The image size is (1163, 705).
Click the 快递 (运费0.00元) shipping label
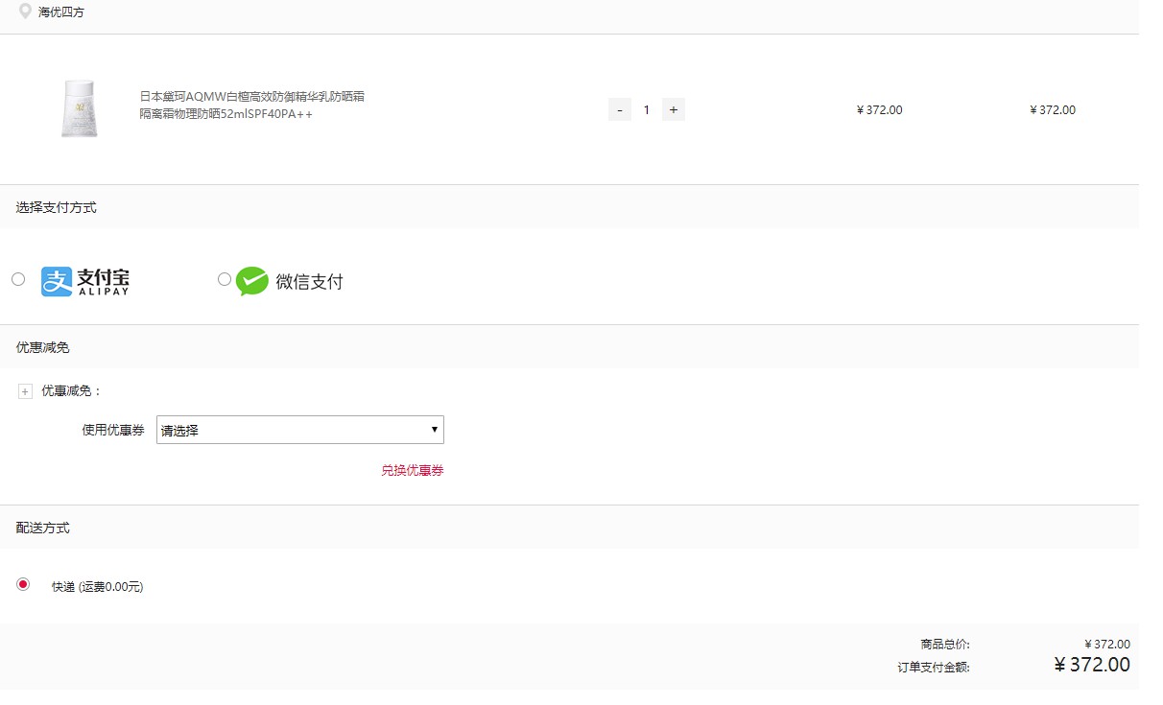point(97,587)
